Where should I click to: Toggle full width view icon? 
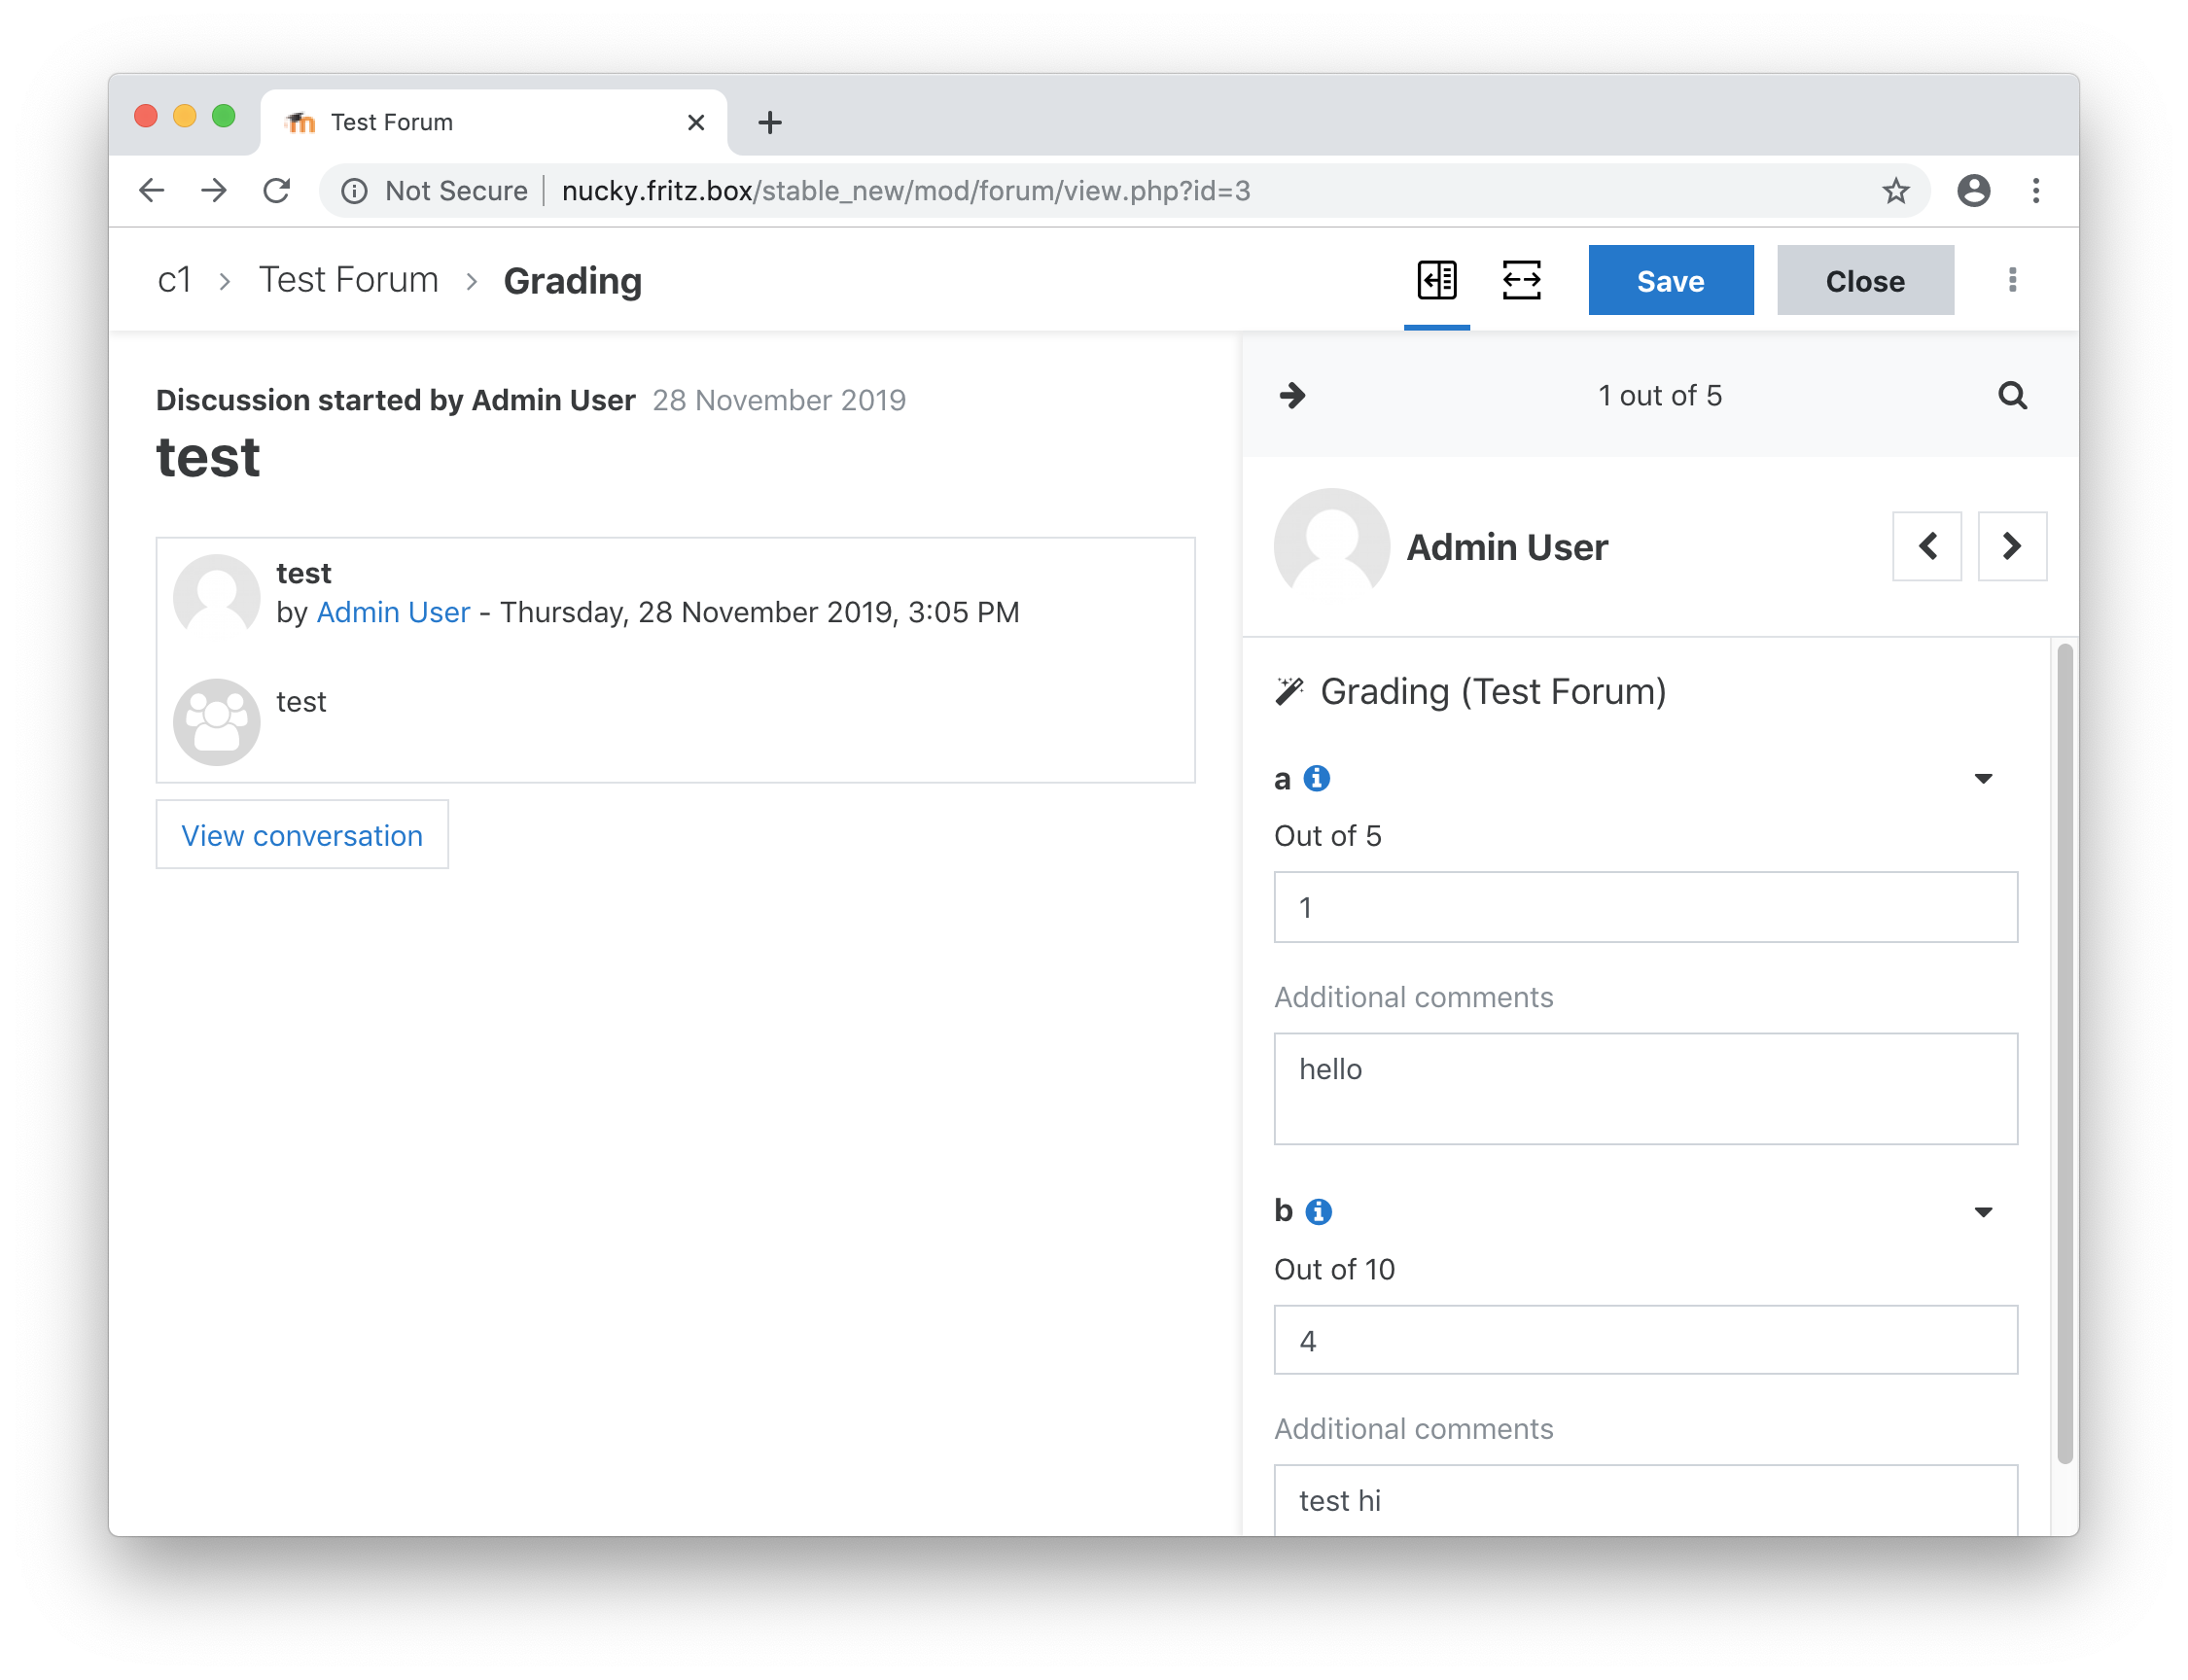1521,280
